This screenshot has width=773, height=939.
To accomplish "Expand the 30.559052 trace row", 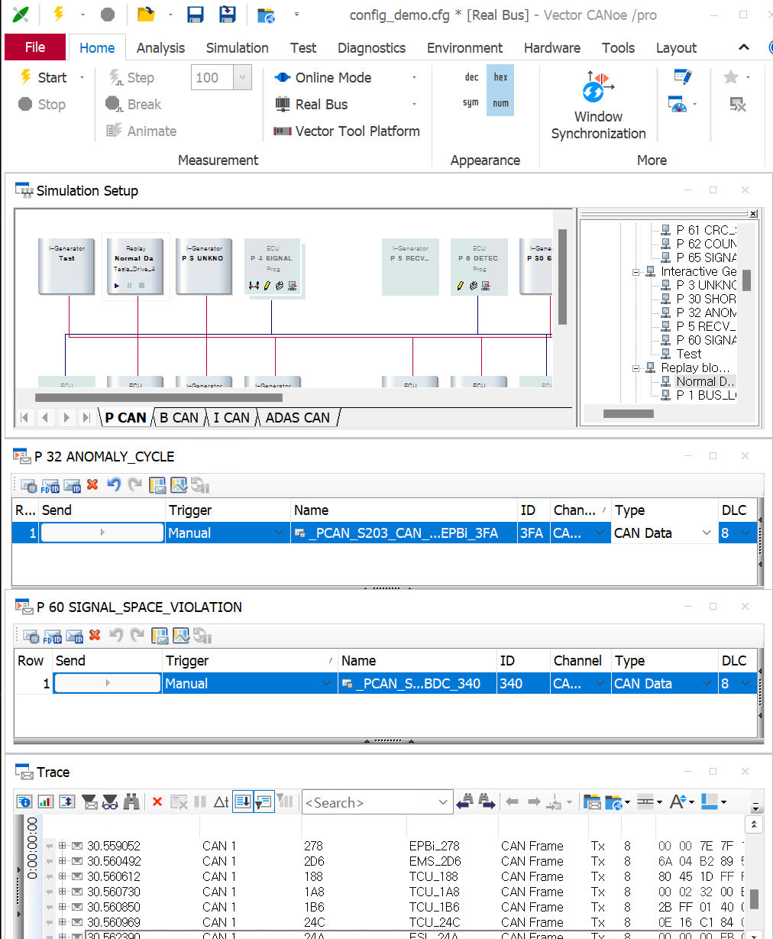I will (62, 846).
